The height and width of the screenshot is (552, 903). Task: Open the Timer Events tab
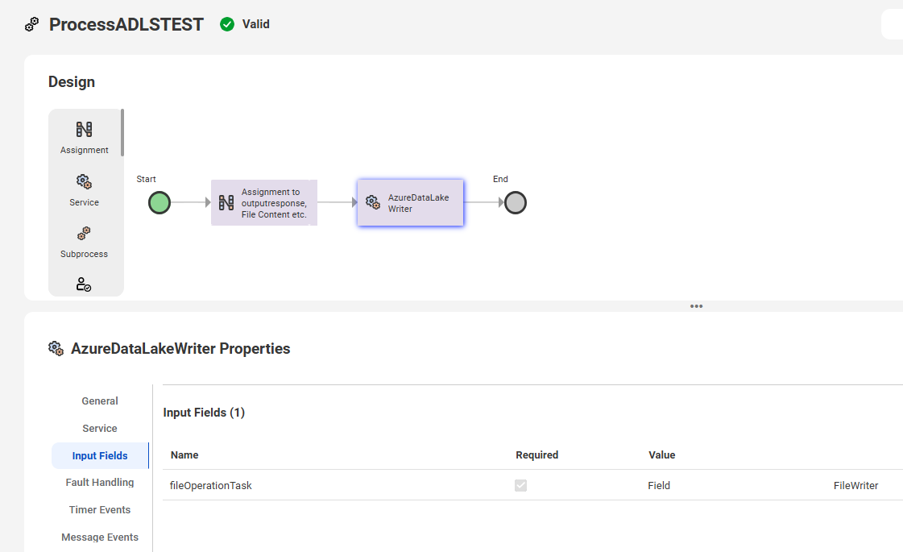100,510
